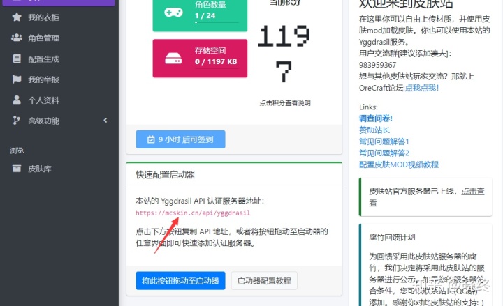Click the 存储空间 0 / 1197 KB value

tap(216, 61)
